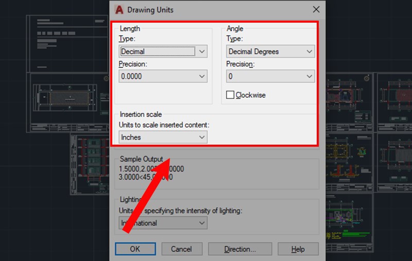Open the Insertion scale units dropdown showing Inches

[x=163, y=137]
